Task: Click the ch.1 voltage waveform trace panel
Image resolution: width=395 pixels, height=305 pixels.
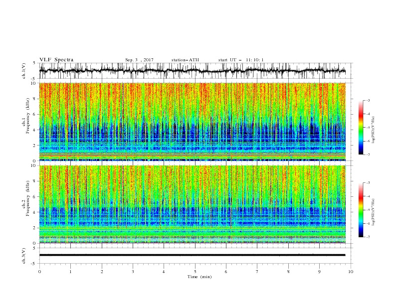Action: pyautogui.click(x=196, y=71)
